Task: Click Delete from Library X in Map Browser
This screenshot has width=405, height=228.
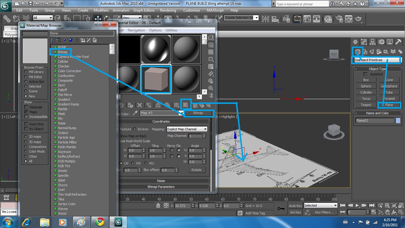Action: pos(88,40)
